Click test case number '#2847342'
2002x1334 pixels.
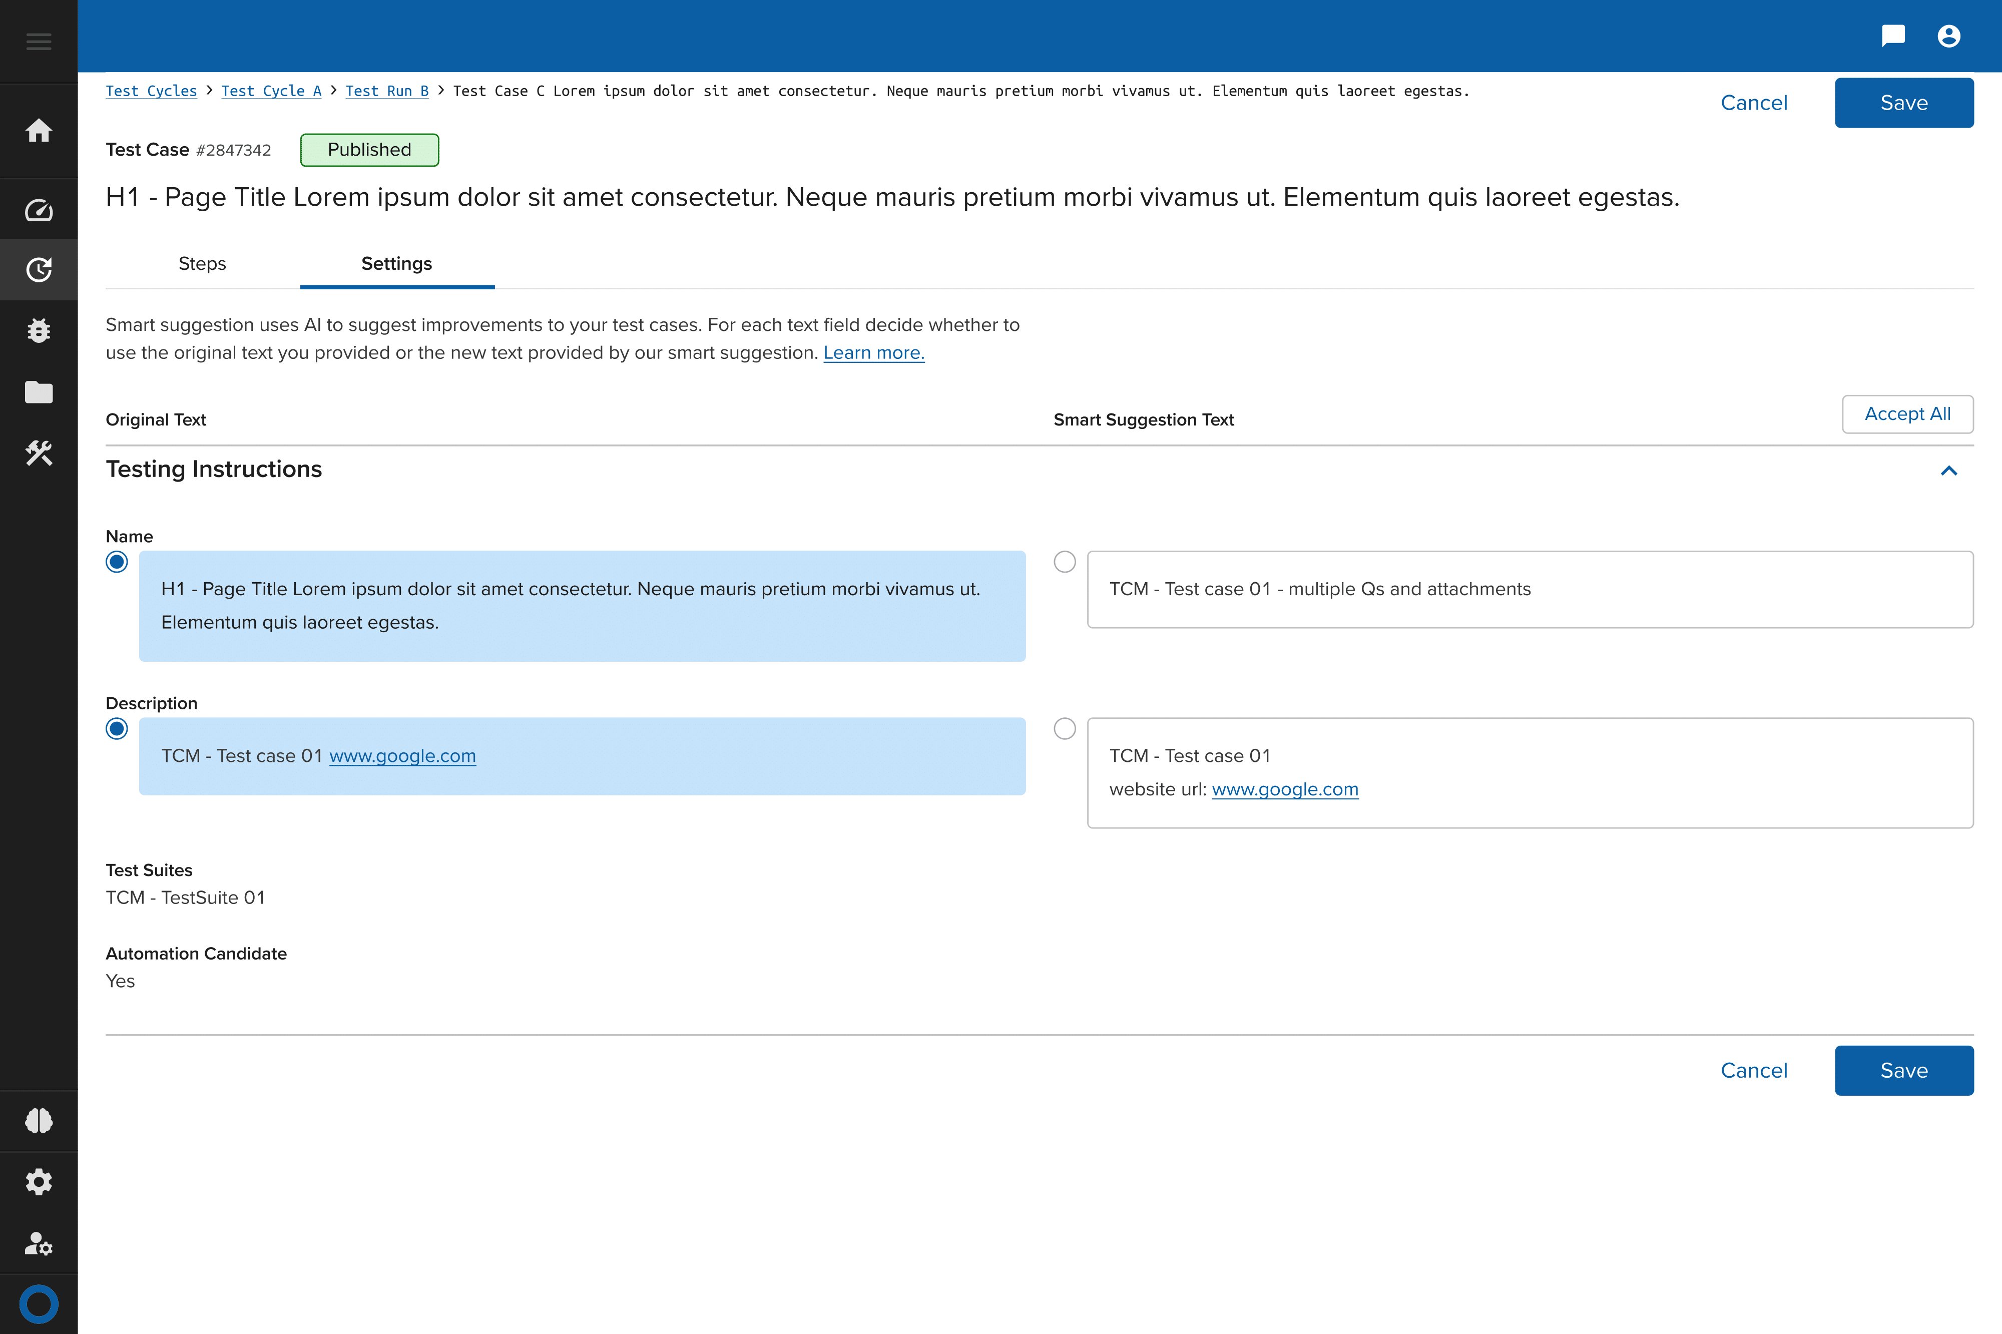(x=233, y=150)
